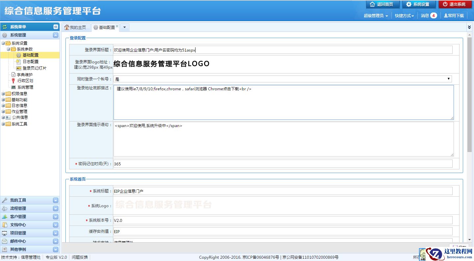Click the mail icon for 邮件中心
Image resolution: width=474 pixels, height=261 pixels.
5,241
